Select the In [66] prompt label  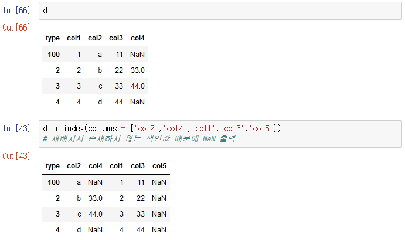pyautogui.click(x=19, y=11)
